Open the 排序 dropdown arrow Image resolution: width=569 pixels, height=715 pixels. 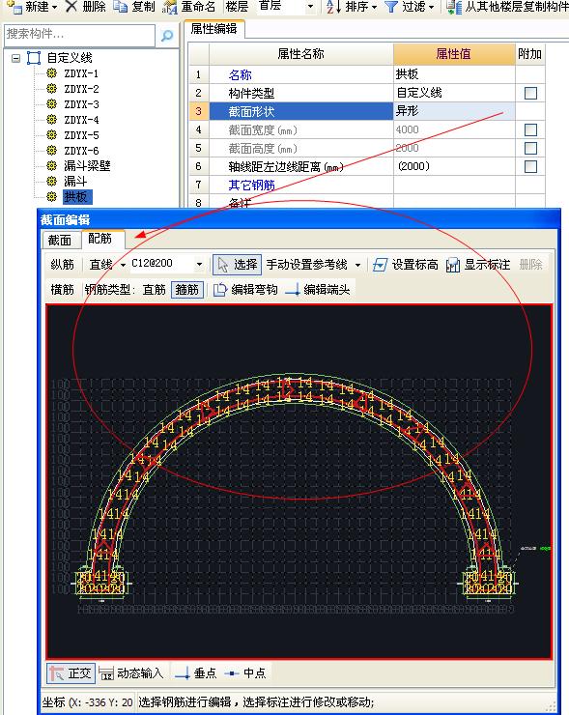click(x=374, y=7)
